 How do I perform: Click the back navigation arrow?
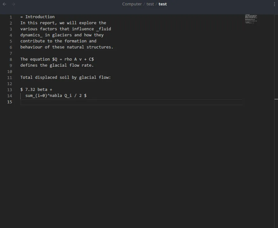4,4
